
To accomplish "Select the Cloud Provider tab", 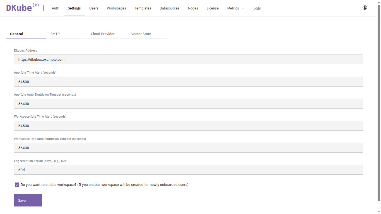I will pos(103,34).
